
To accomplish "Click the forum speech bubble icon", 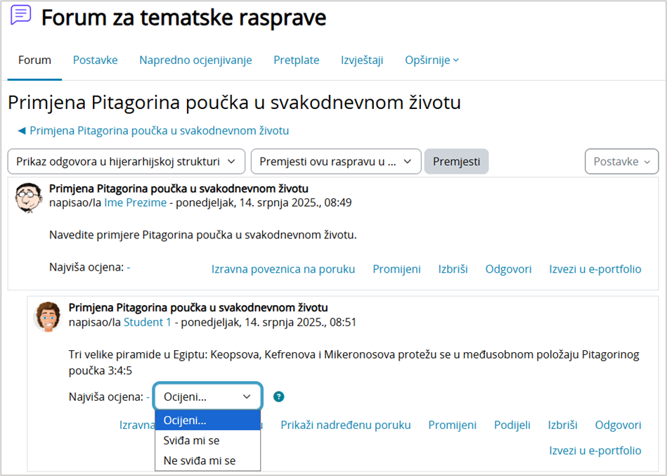I will tap(20, 15).
